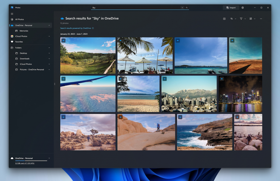Click the magnifier icon in the search bar
The width and height of the screenshot is (280, 181).
pyautogui.click(x=187, y=7)
